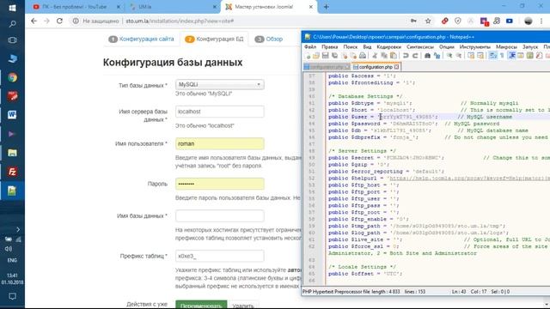Toggle the Word Wrap toolbar icon
The image size is (550, 309).
coord(492,56)
